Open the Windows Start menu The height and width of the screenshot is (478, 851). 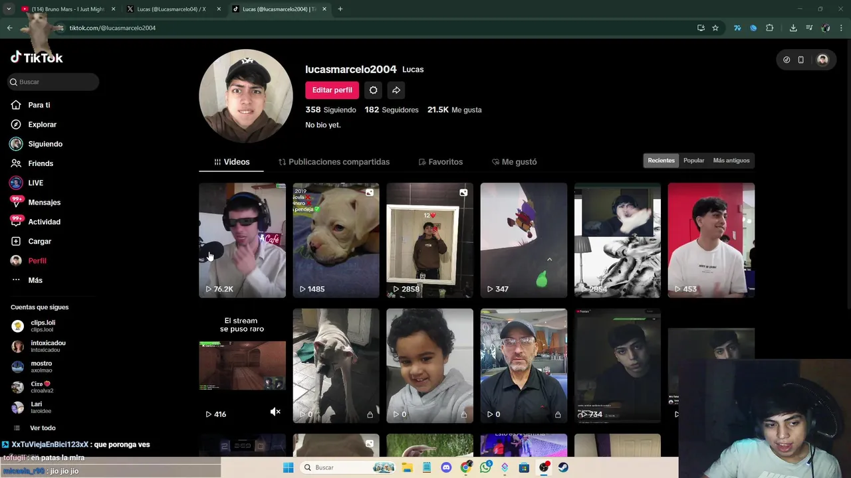pos(288,467)
